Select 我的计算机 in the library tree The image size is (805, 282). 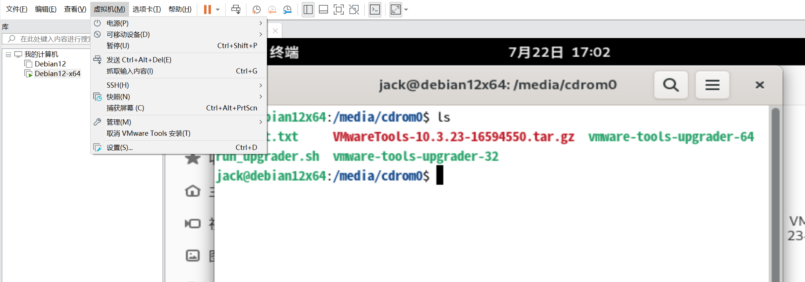pyautogui.click(x=41, y=54)
